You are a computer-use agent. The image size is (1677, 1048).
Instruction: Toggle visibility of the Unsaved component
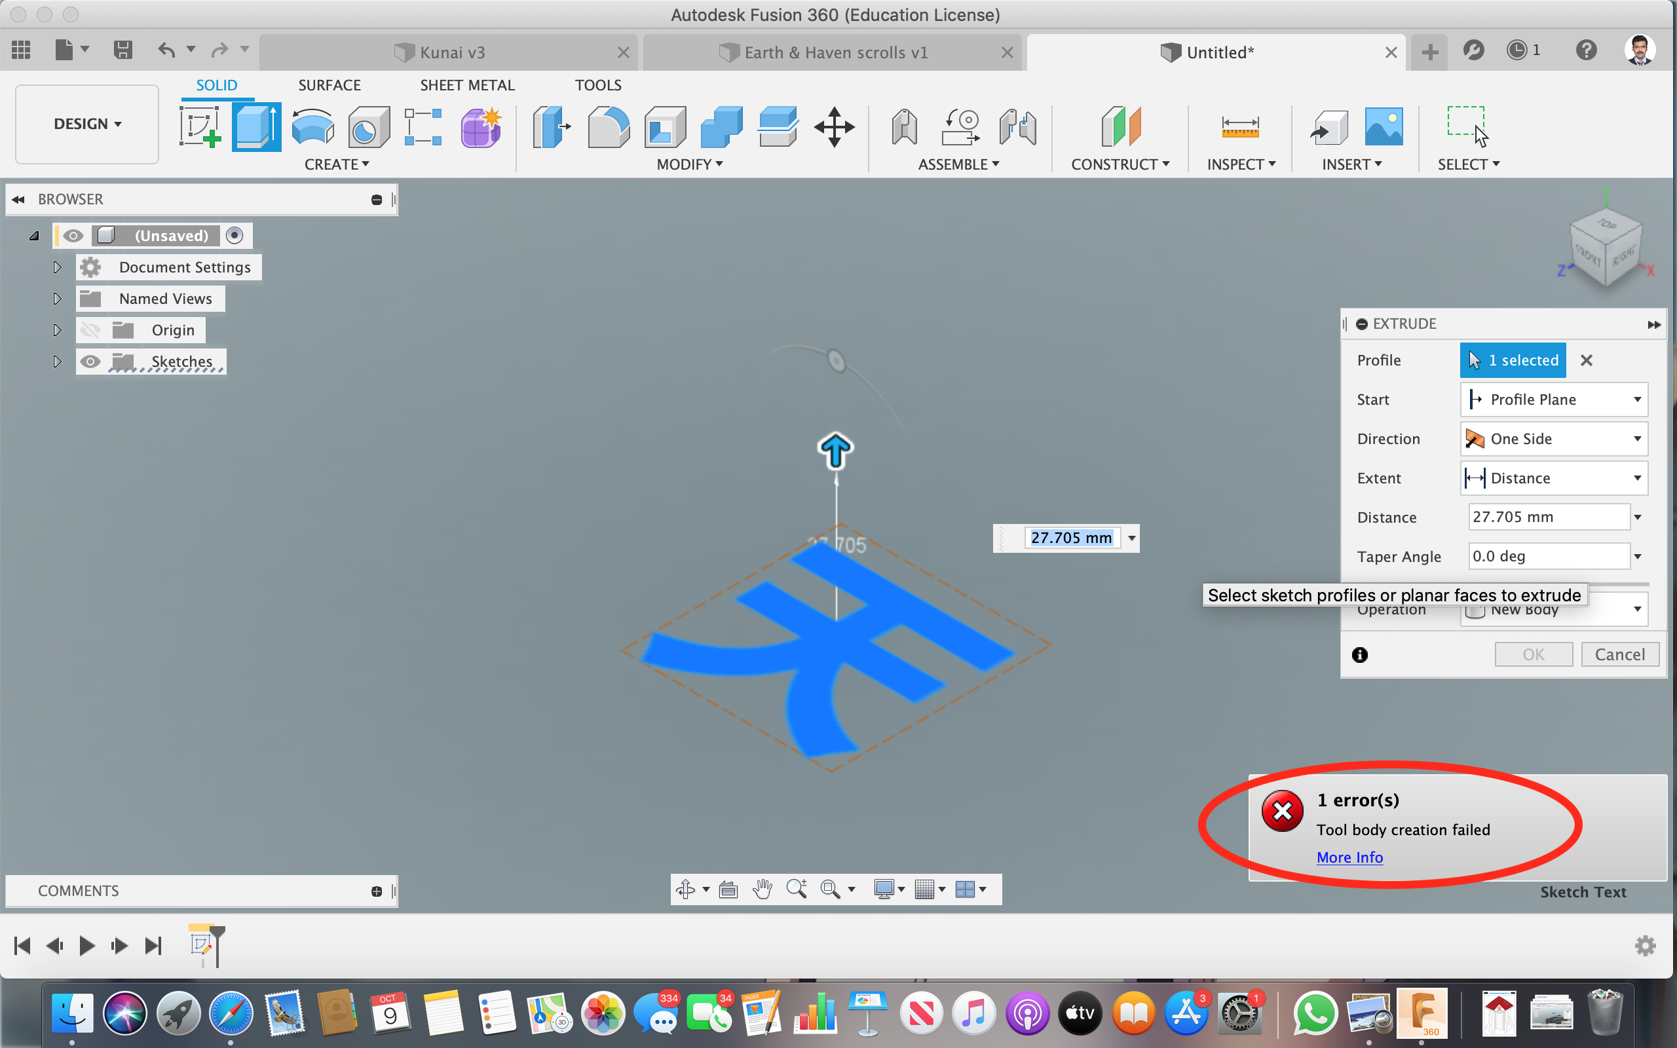tap(73, 236)
